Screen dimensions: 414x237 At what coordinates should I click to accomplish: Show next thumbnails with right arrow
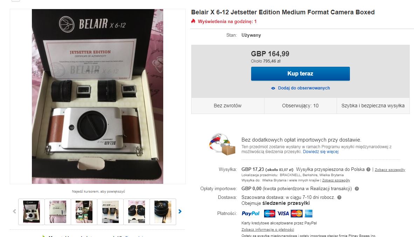coord(180,211)
